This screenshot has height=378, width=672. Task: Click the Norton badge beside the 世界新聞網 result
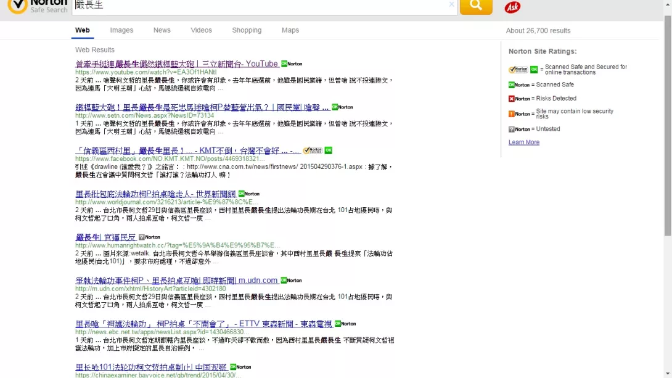pos(249,194)
